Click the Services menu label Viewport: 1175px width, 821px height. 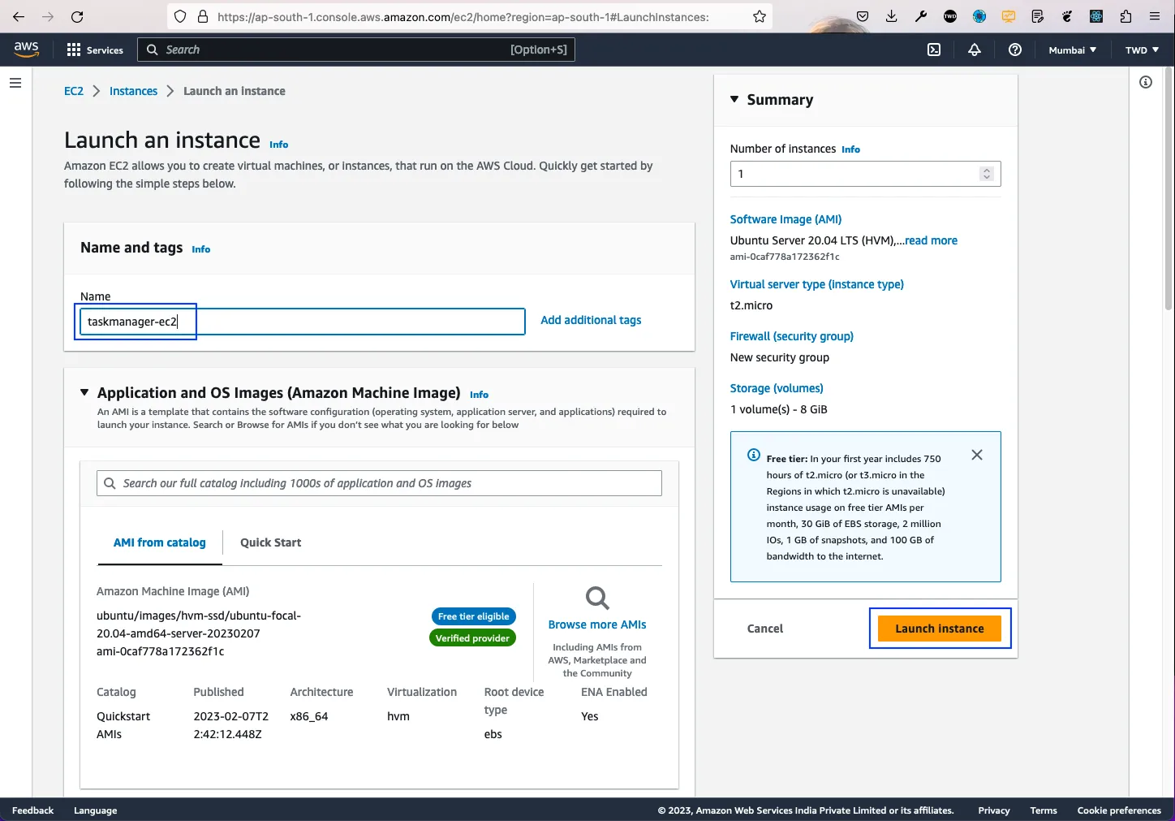(x=105, y=50)
